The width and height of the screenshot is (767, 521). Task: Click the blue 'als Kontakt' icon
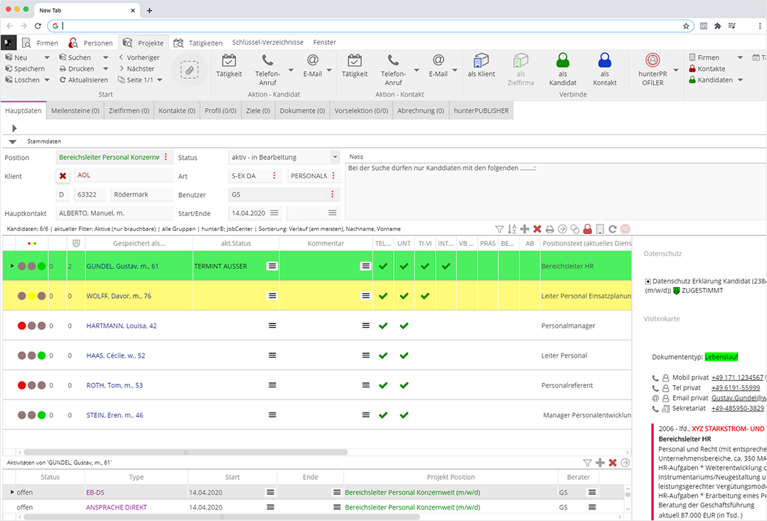point(605,60)
